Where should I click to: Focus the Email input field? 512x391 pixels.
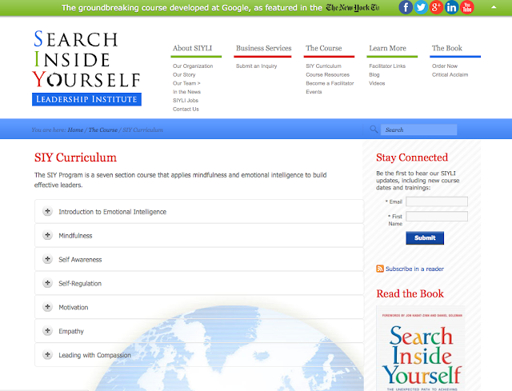click(437, 201)
